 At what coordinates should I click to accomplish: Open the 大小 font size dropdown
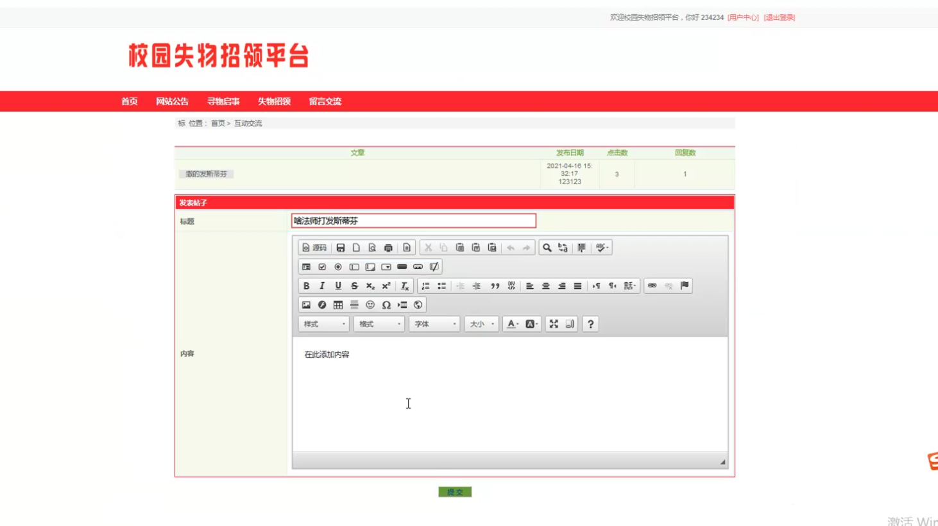[481, 325]
